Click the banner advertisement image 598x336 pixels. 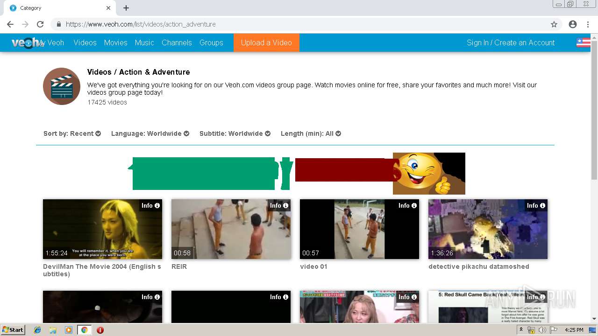(x=297, y=174)
